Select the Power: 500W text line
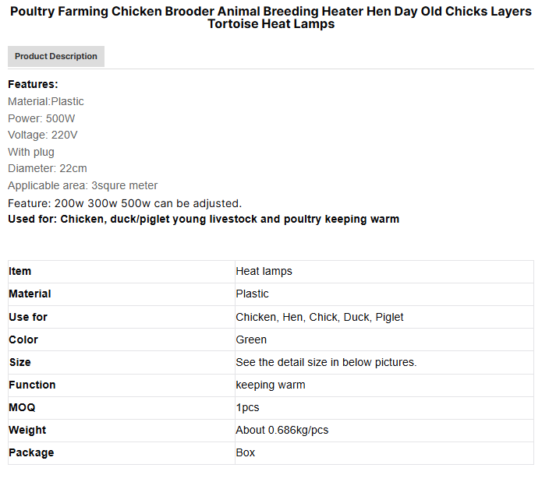This screenshot has width=549, height=489. point(41,118)
